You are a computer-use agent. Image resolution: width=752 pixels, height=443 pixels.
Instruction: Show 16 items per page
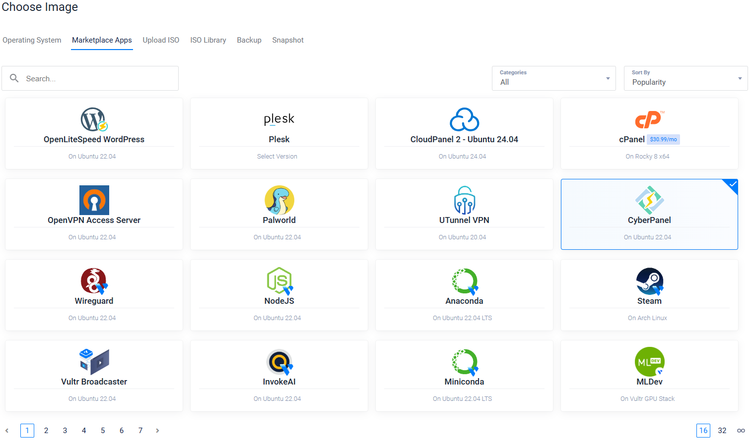703,431
